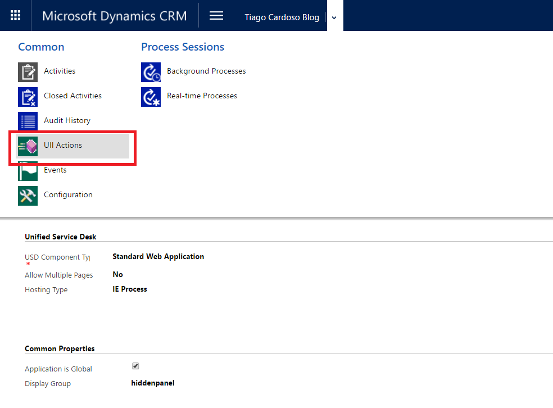The image size is (553, 408).
Task: Click the Real-time Processes icon
Action: (x=151, y=96)
